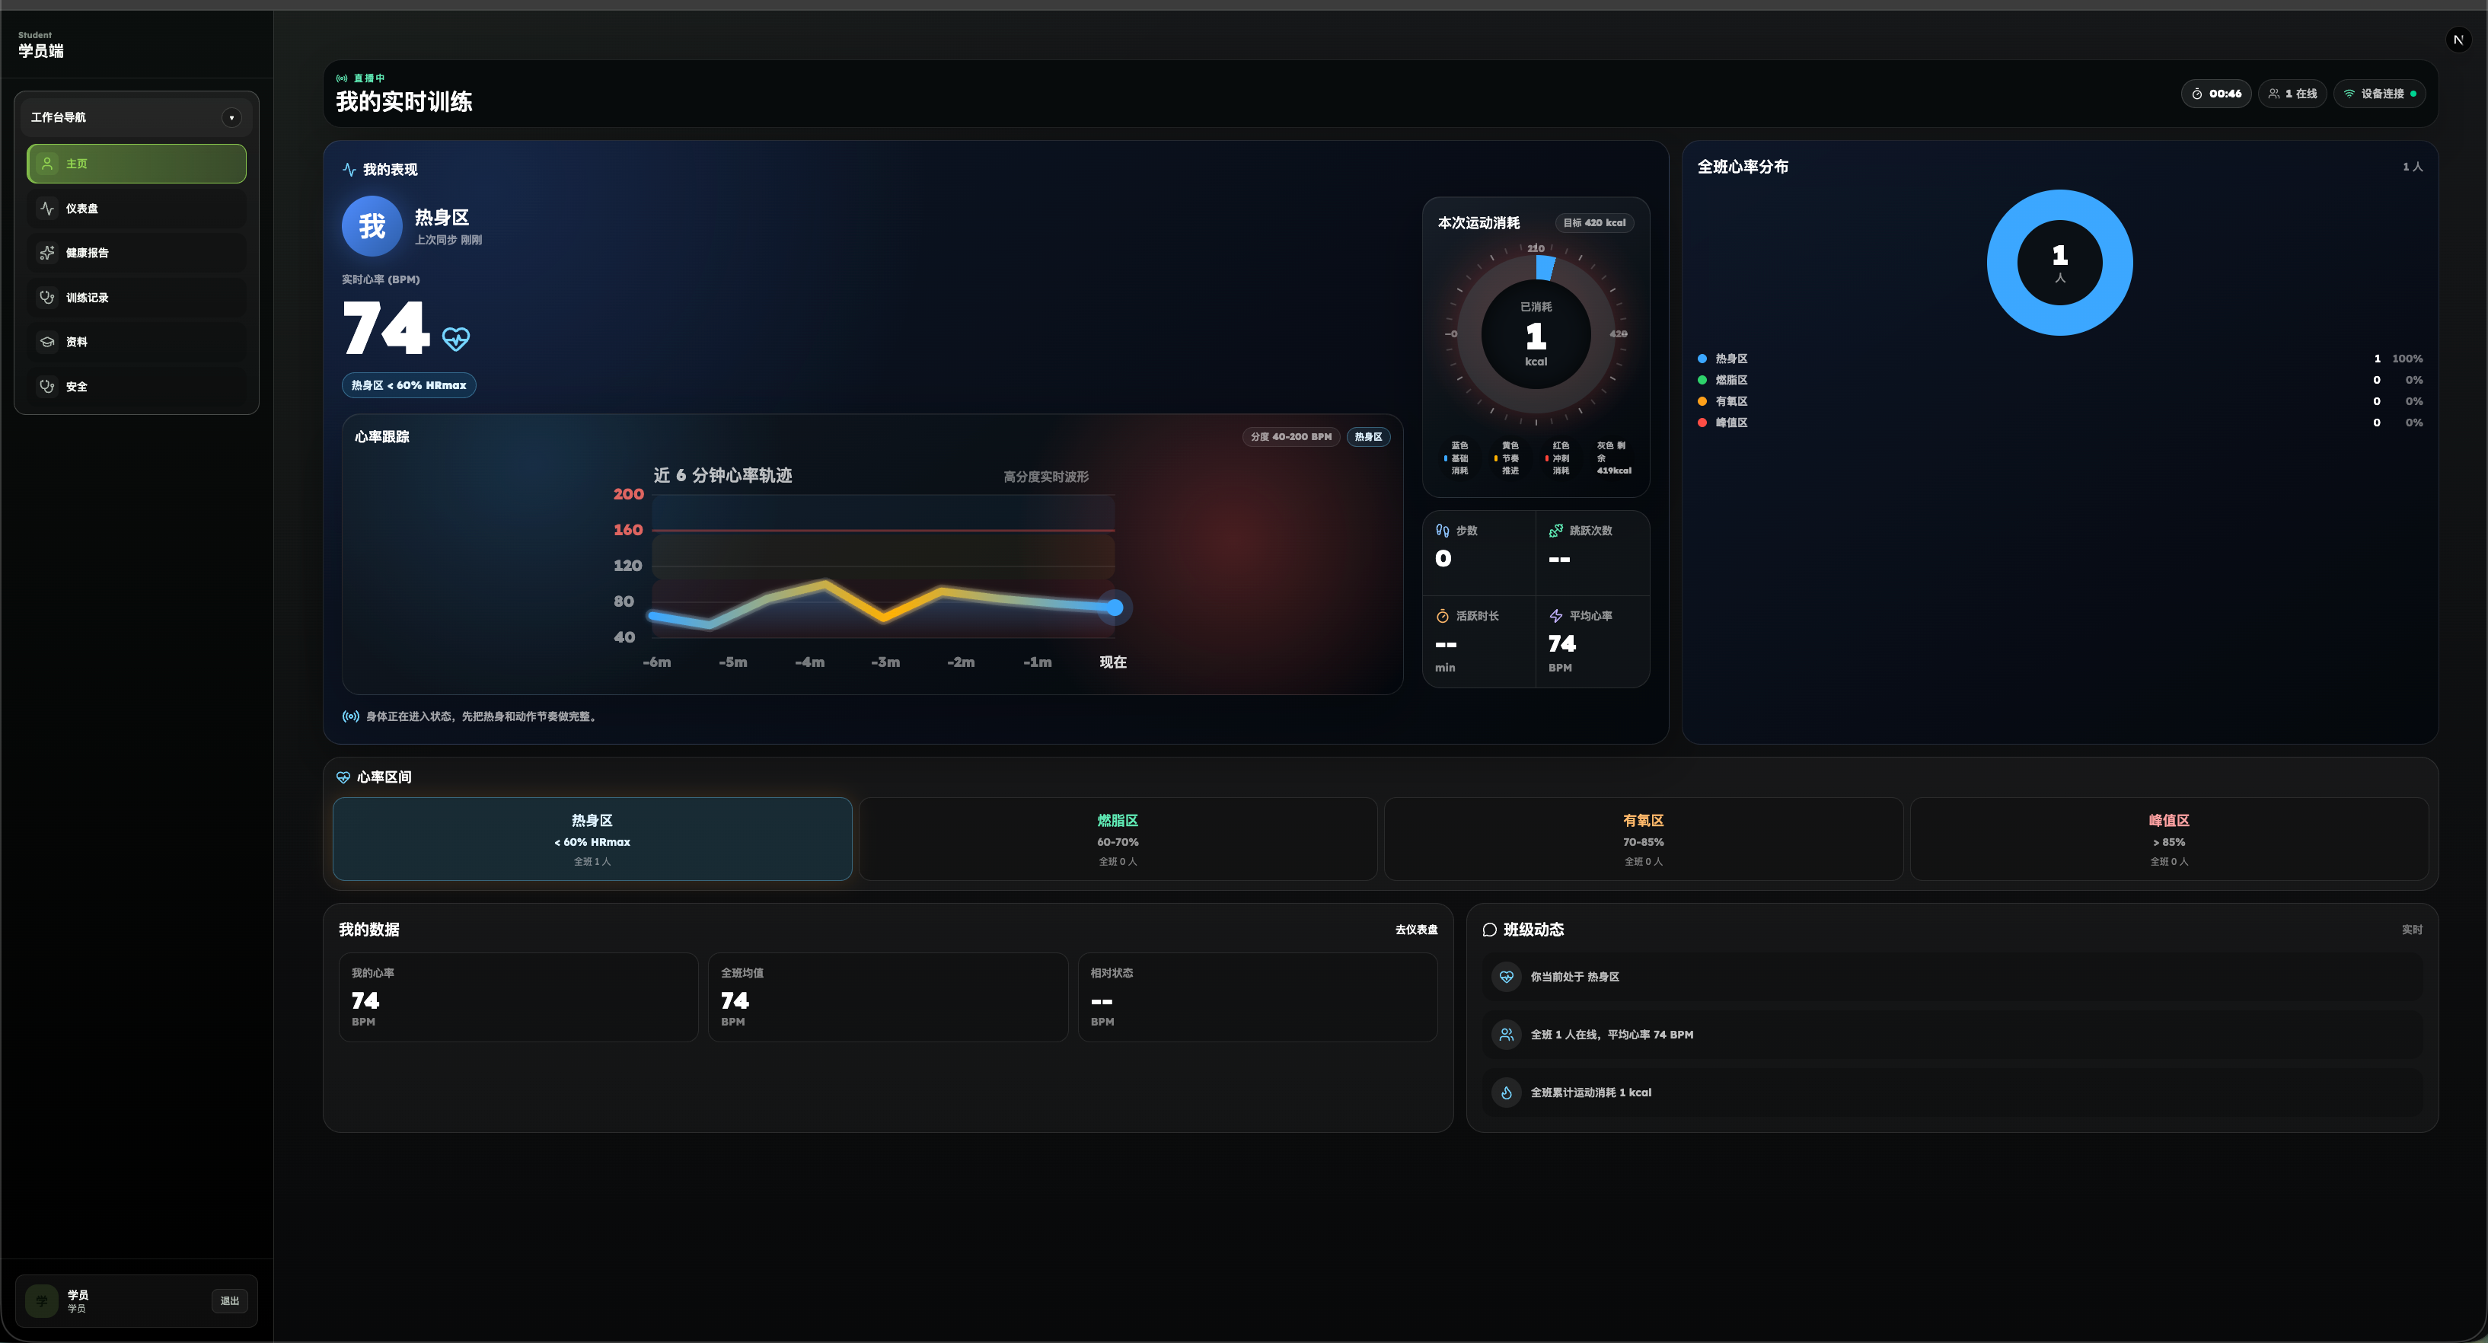Click the 全班均值 card
The width and height of the screenshot is (2488, 1343).
888,997
